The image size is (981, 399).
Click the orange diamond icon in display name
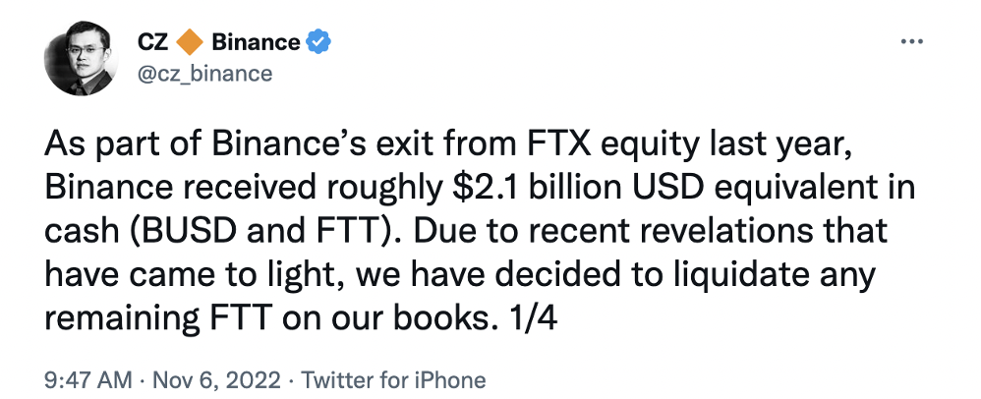tap(192, 42)
